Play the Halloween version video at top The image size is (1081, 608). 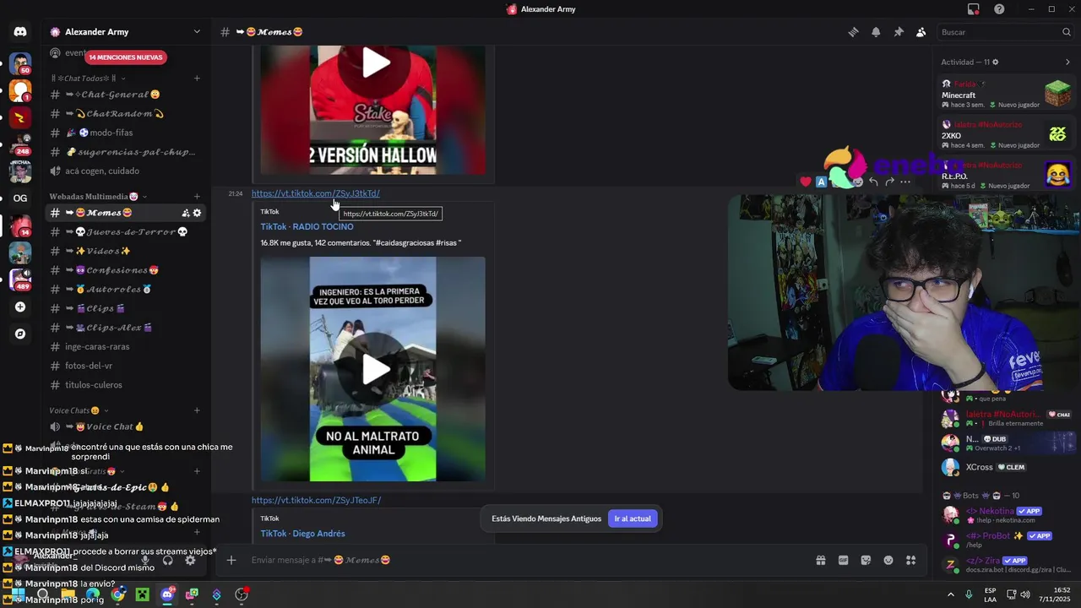[x=376, y=63]
